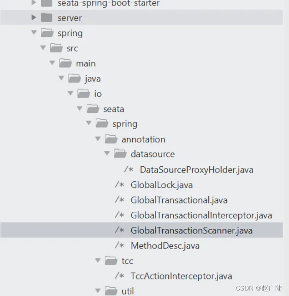
Task: Open GlobalLock.java file
Action: pos(162,185)
